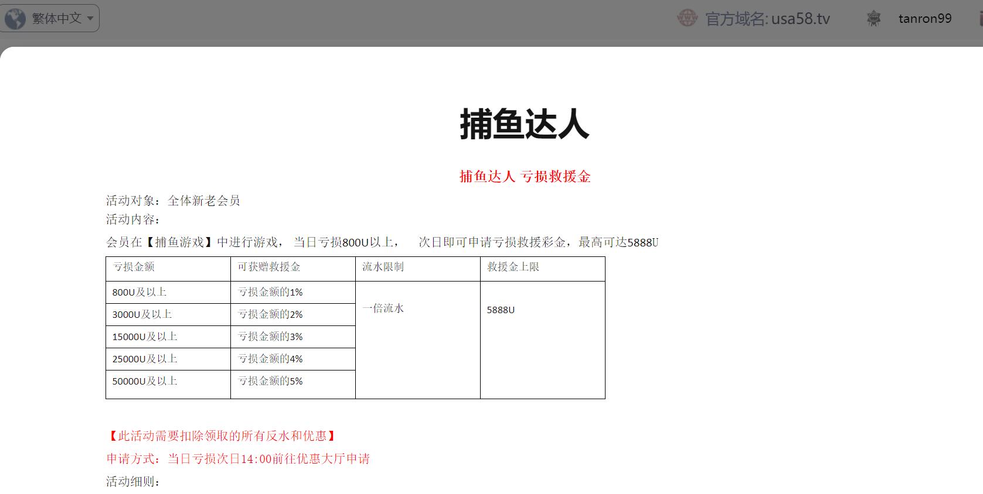This screenshot has width=983, height=494.
Task: Click the 流水限制 column header
Action: (418, 269)
